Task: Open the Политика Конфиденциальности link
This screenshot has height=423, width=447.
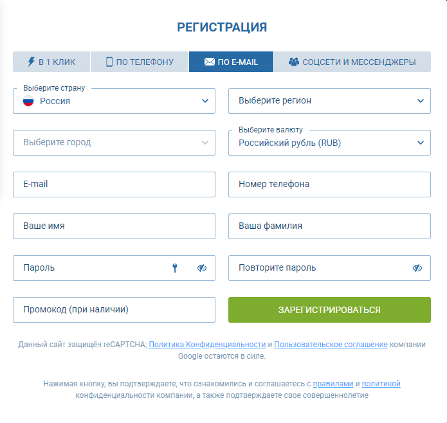Action: (207, 345)
